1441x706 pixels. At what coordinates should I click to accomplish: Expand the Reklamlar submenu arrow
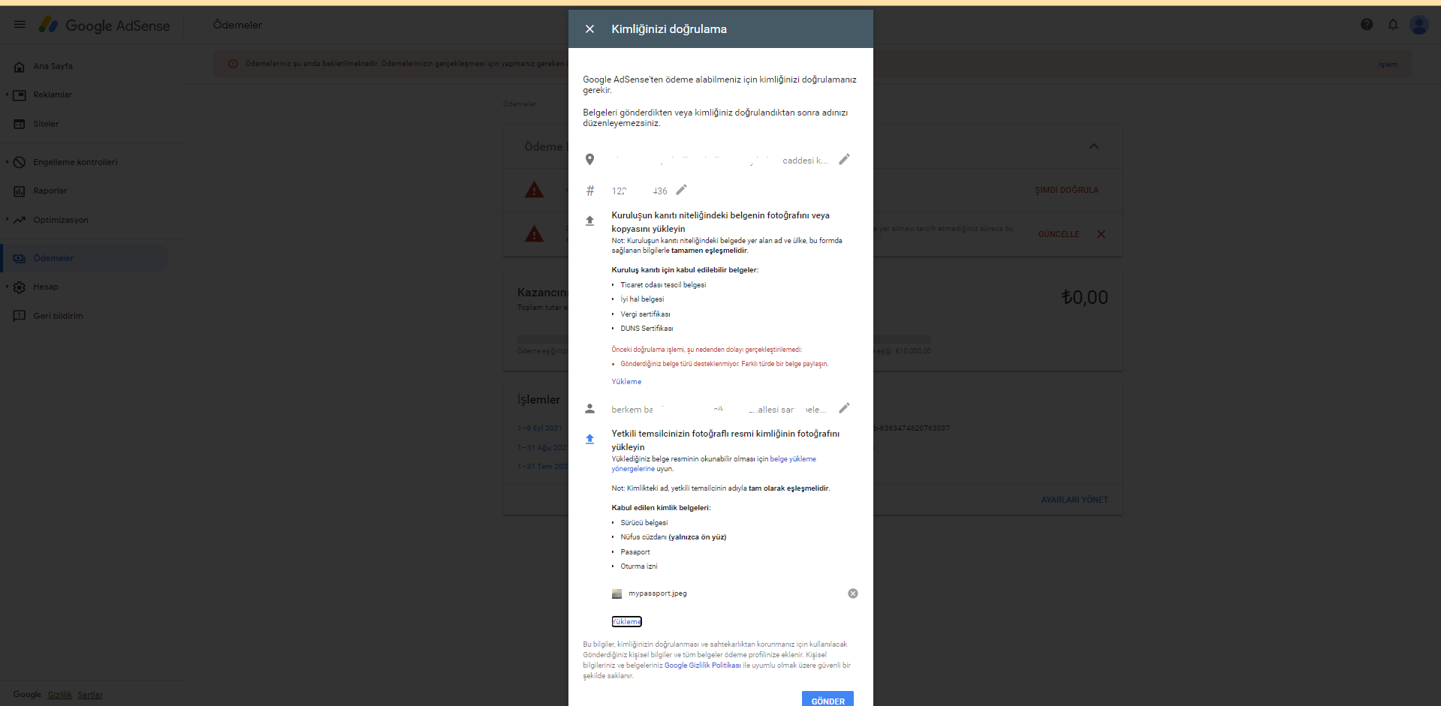point(7,95)
